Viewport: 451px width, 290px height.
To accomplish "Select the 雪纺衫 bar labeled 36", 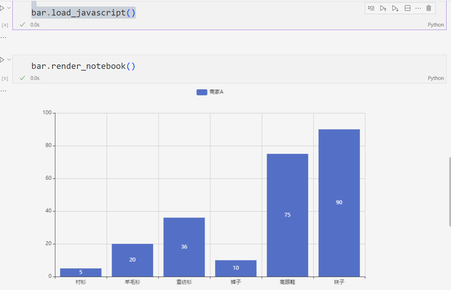I will pos(184,247).
